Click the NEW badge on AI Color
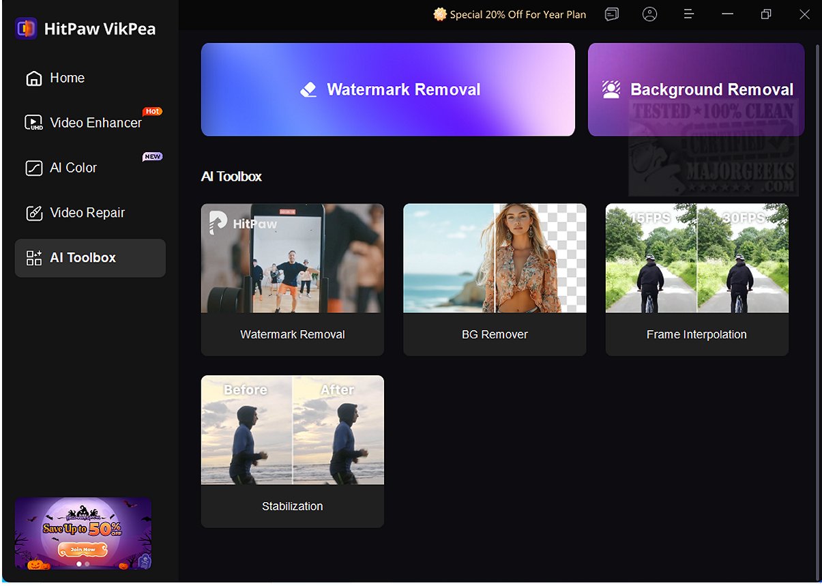 pyautogui.click(x=152, y=156)
